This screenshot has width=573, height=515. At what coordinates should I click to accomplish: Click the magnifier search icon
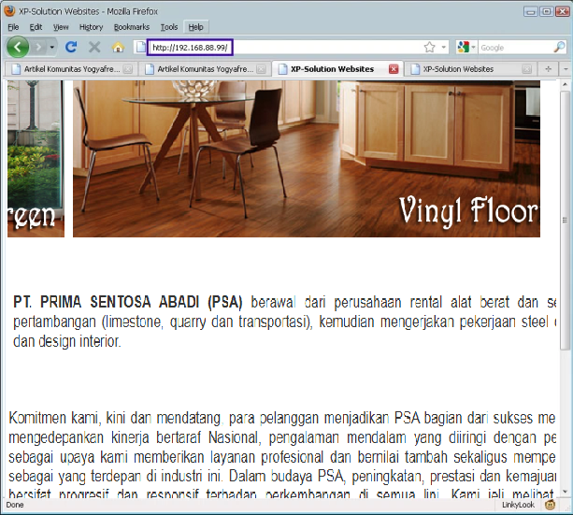[559, 47]
